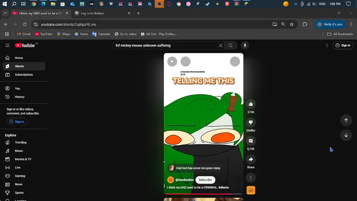The width and height of the screenshot is (357, 201).
Task: Go back in the browser
Action: pyautogui.click(x=6, y=24)
